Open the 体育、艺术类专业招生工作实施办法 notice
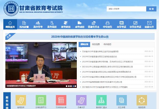 pyautogui.click(x=107, y=61)
